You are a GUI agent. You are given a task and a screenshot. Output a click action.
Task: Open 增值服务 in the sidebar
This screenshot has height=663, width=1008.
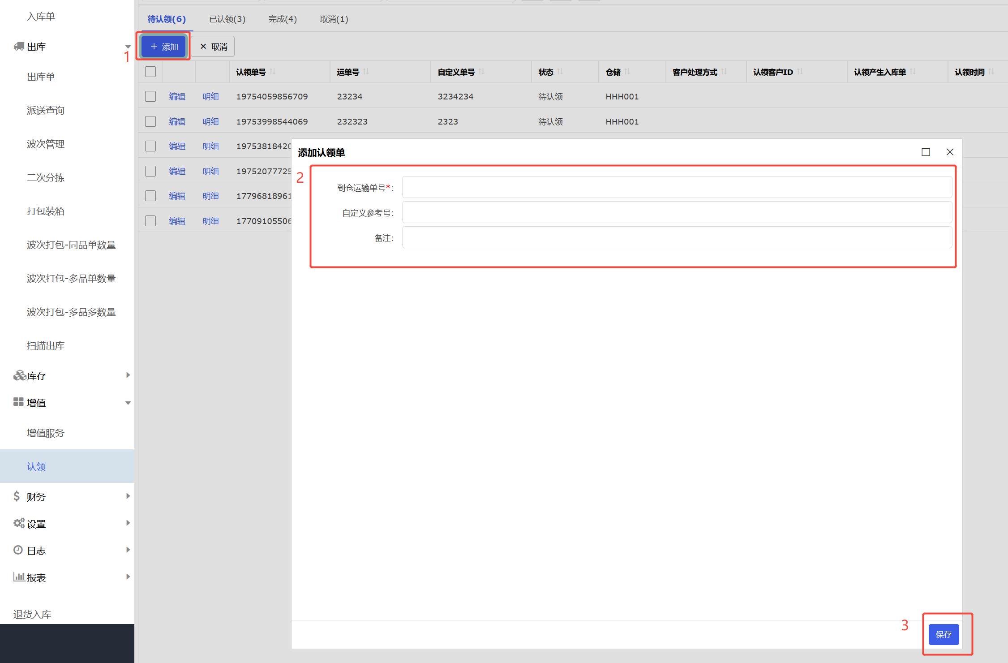pos(46,433)
